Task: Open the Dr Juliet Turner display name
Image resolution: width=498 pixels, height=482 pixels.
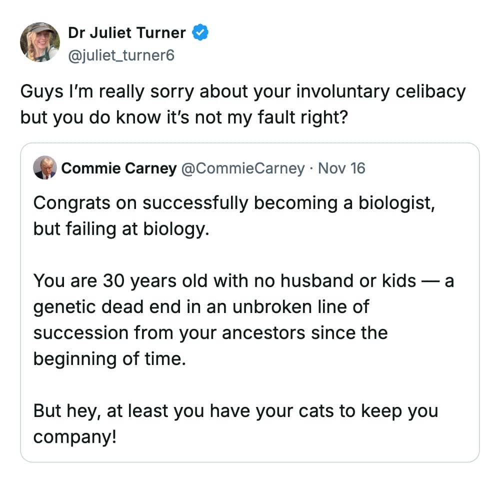Action: [x=126, y=33]
